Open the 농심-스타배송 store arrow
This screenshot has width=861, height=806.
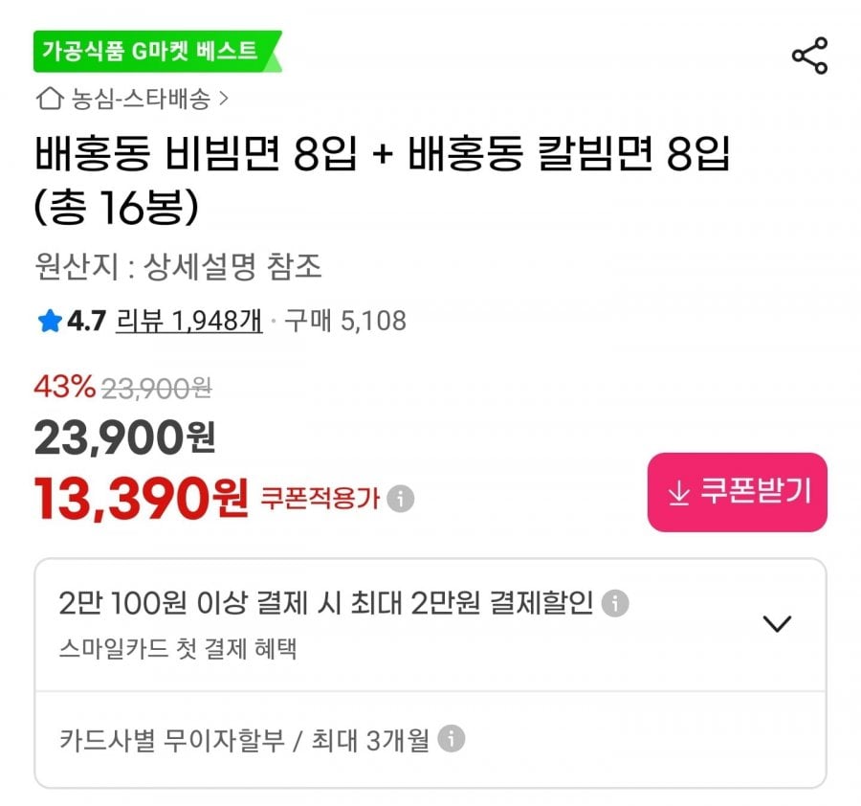pos(223,98)
